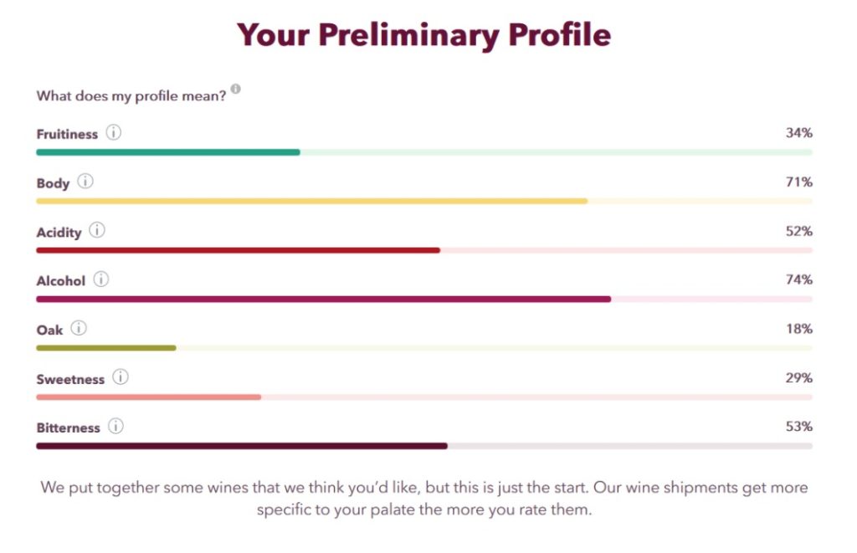Click info icon beside profile meaning question
This screenshot has height=553, width=857.
235,89
